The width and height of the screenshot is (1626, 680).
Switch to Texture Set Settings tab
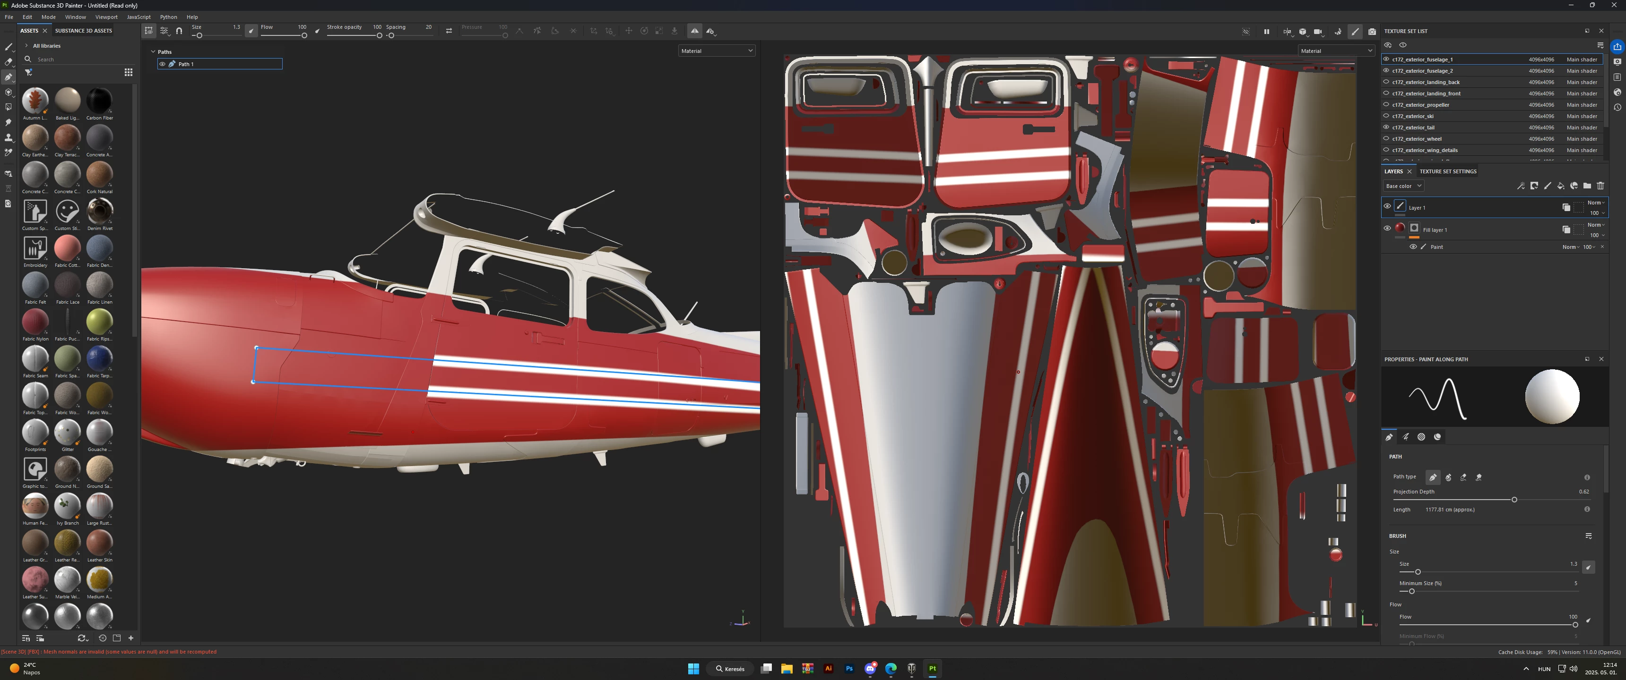(1447, 171)
